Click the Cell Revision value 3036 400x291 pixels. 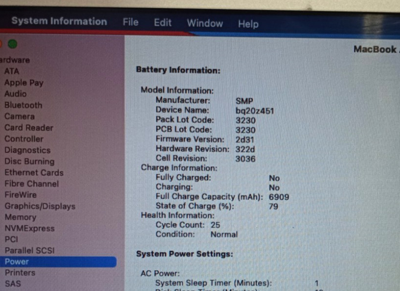pos(245,159)
